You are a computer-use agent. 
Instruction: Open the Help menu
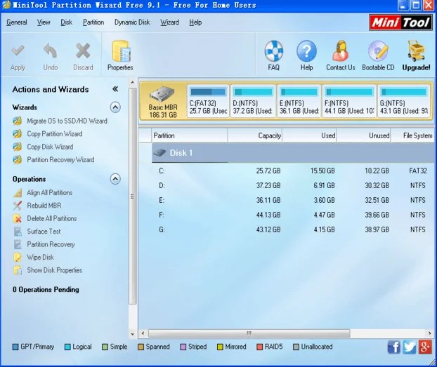[x=195, y=22]
